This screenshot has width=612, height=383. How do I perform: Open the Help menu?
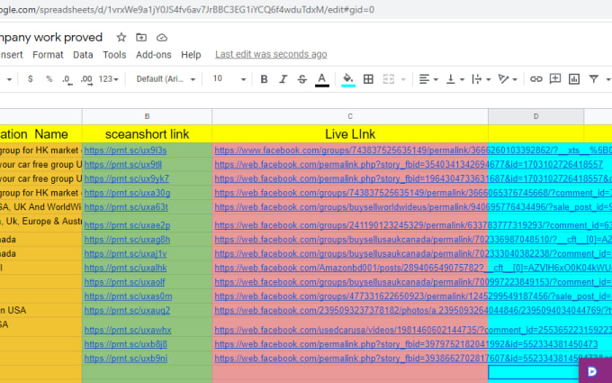point(191,55)
